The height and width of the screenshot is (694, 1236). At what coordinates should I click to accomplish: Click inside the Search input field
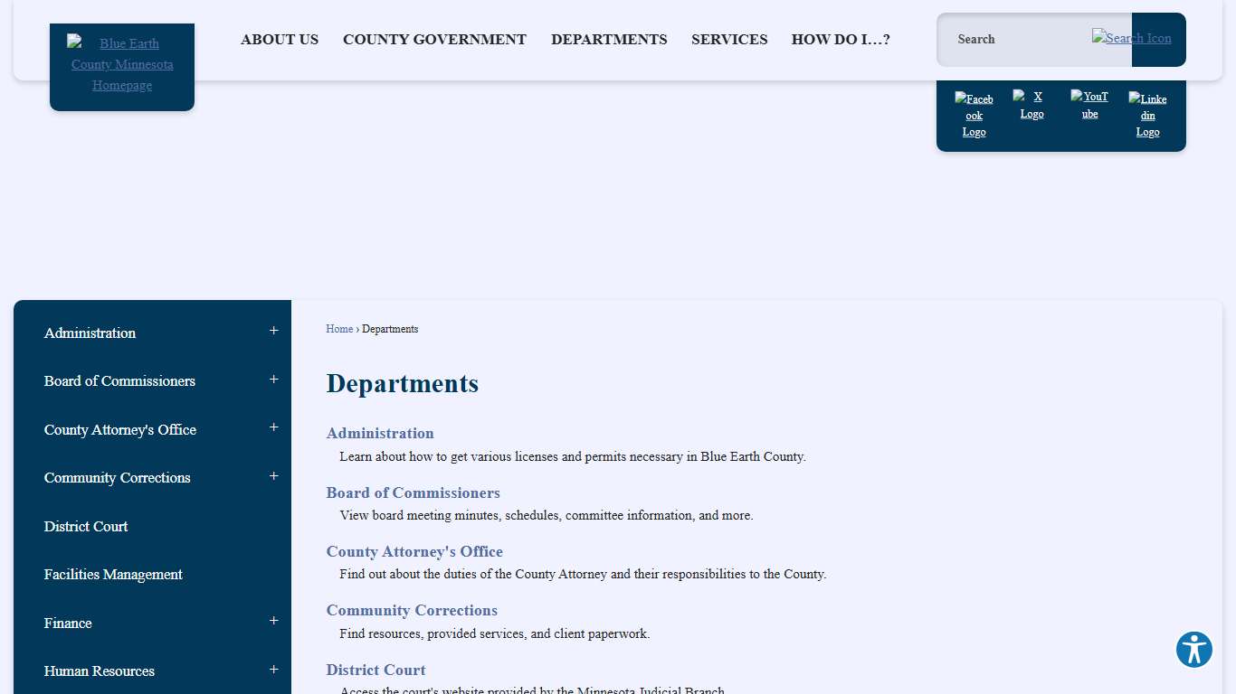(x=1022, y=39)
